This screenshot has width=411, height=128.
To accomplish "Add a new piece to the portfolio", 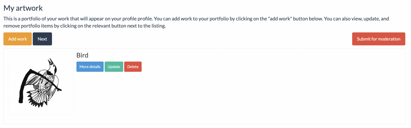I will tap(17, 39).
